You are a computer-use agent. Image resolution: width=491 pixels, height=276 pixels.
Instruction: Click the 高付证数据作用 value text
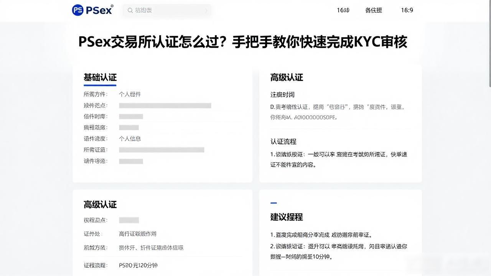tap(138, 234)
